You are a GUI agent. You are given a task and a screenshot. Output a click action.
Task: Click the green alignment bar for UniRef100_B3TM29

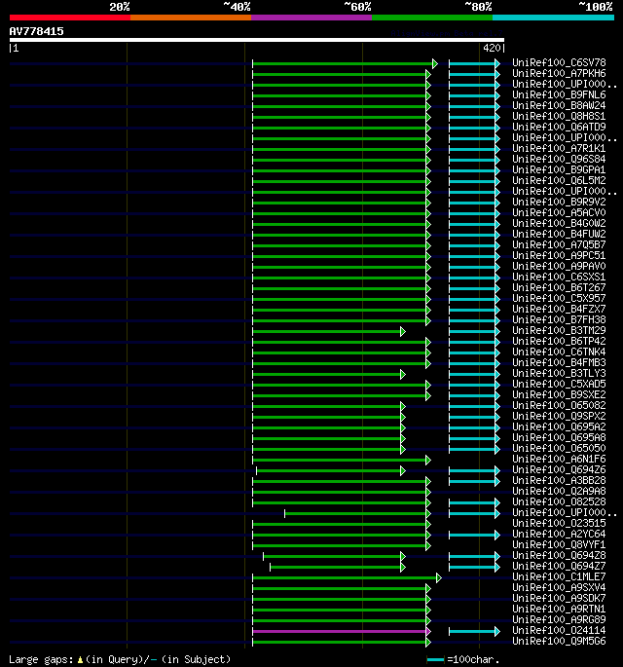(329, 331)
